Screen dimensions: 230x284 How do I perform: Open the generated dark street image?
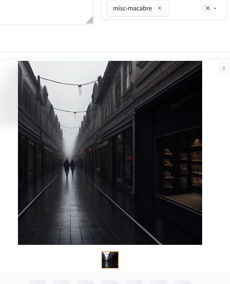coord(110,153)
